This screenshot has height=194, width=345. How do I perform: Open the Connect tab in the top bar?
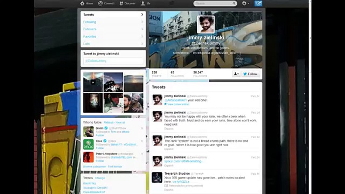click(106, 4)
